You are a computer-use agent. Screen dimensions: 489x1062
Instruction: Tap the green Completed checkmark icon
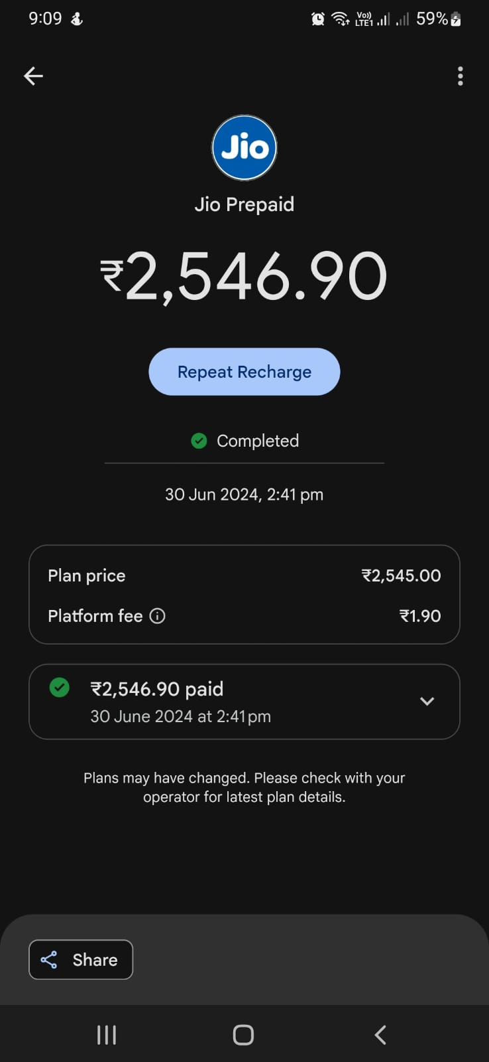pos(199,441)
